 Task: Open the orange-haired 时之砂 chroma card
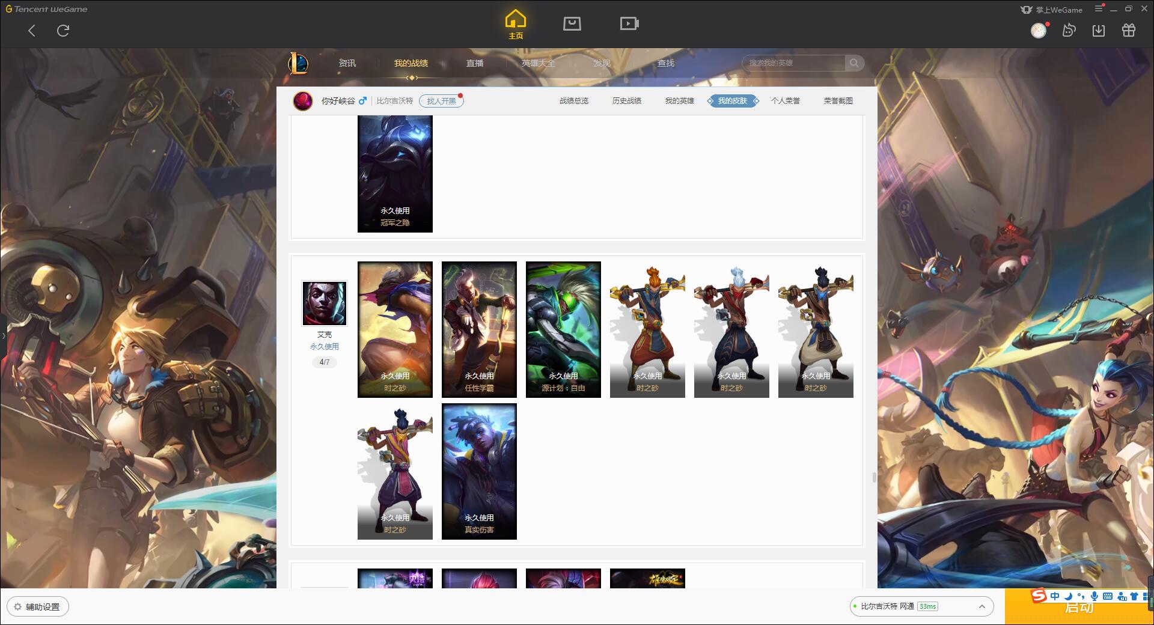647,329
